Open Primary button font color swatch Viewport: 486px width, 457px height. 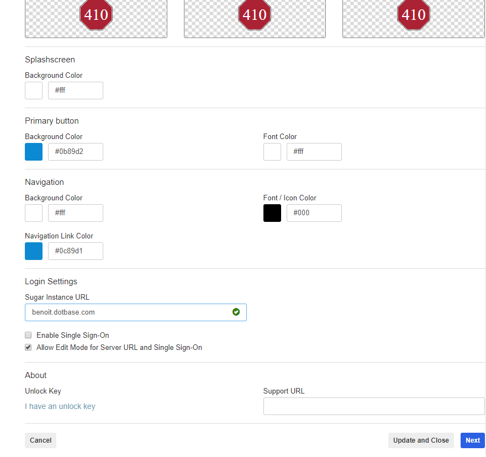point(272,152)
